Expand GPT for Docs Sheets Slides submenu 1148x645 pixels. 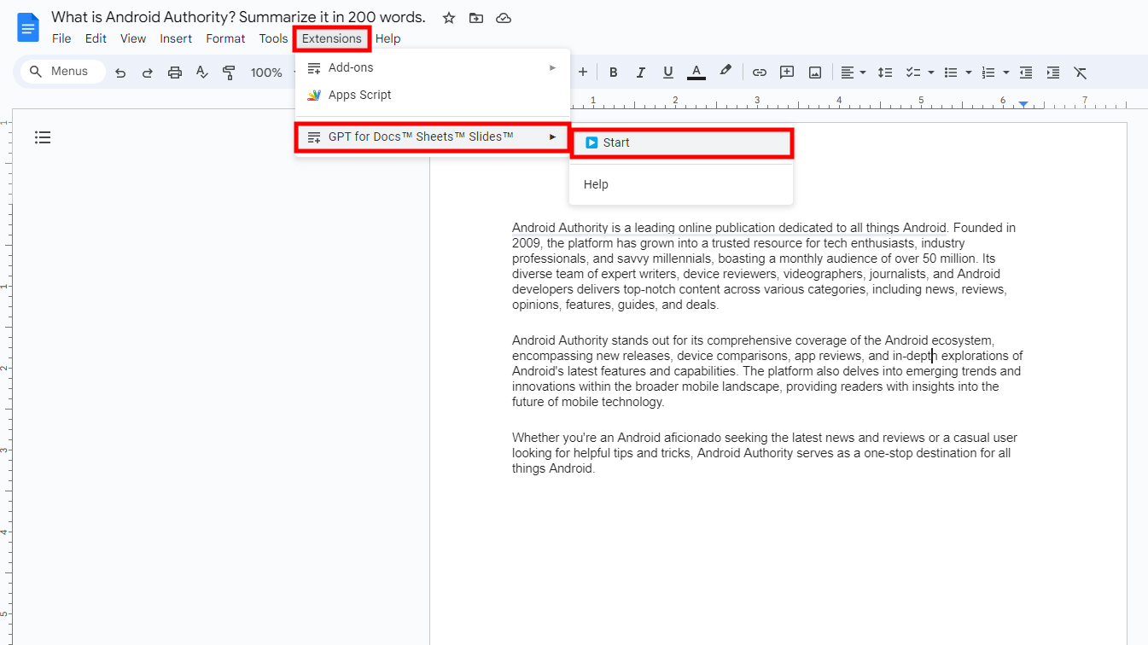[x=433, y=137]
